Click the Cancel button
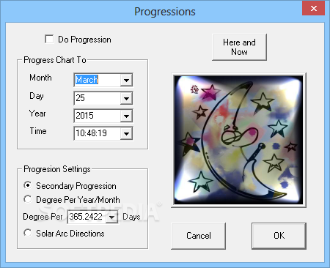The width and height of the screenshot is (330, 268). coord(198,236)
